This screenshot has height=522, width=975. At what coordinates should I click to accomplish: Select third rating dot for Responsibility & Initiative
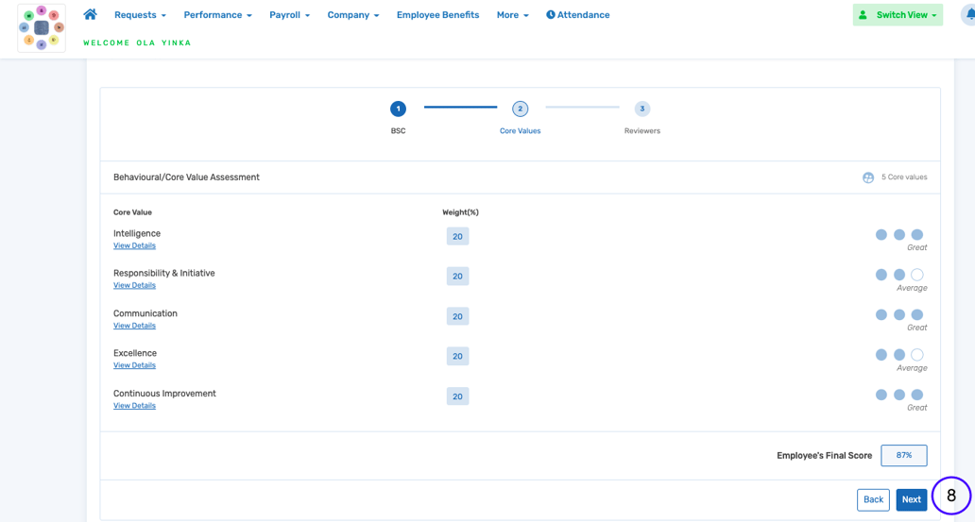pos(916,275)
